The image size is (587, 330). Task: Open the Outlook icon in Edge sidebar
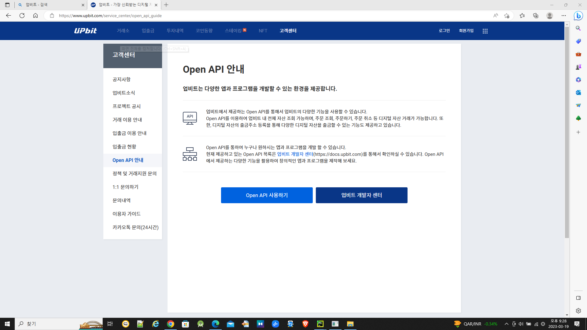click(x=578, y=93)
